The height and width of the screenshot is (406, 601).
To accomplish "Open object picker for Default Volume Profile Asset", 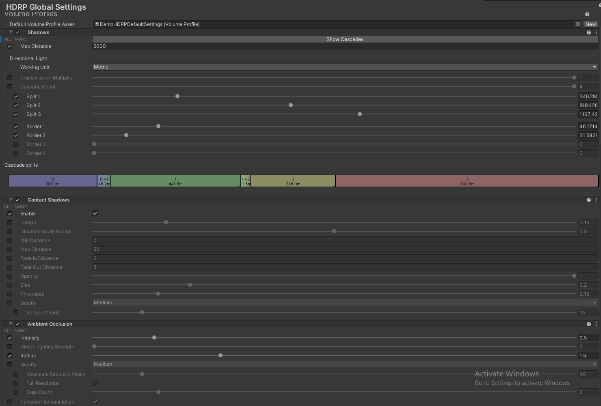I will point(578,24).
